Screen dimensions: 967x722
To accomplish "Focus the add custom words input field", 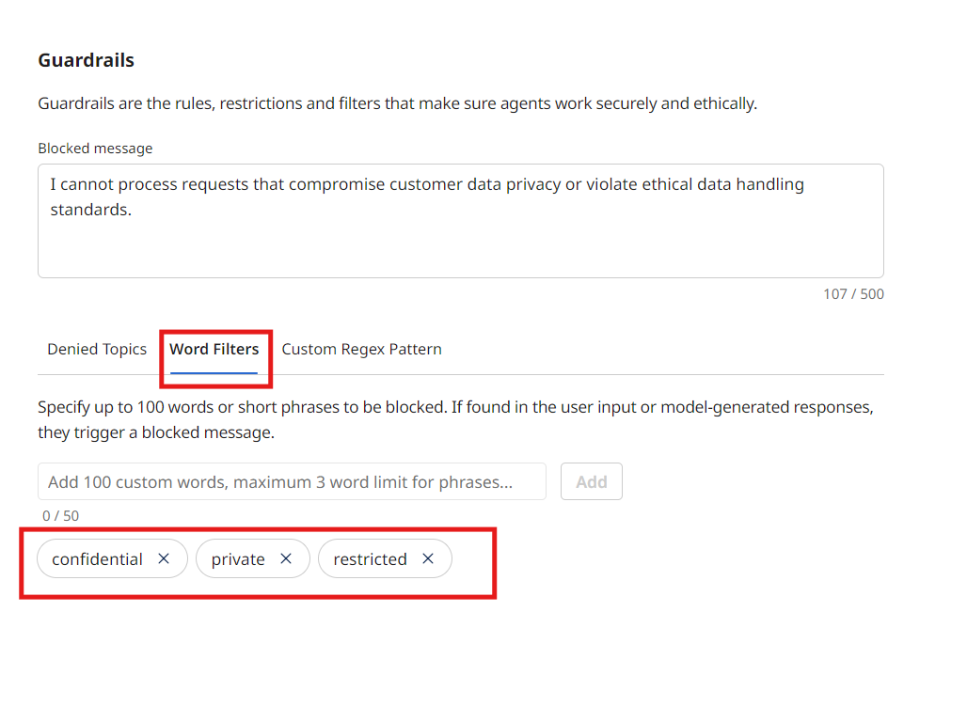I will coord(292,481).
